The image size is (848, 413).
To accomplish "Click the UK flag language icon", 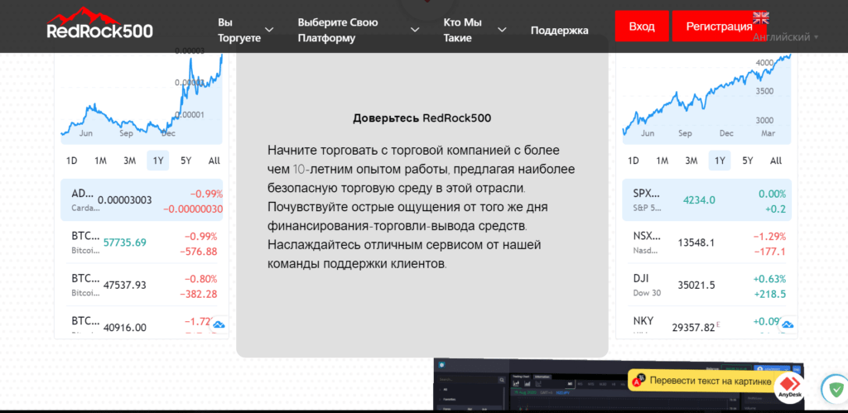I will [x=761, y=18].
